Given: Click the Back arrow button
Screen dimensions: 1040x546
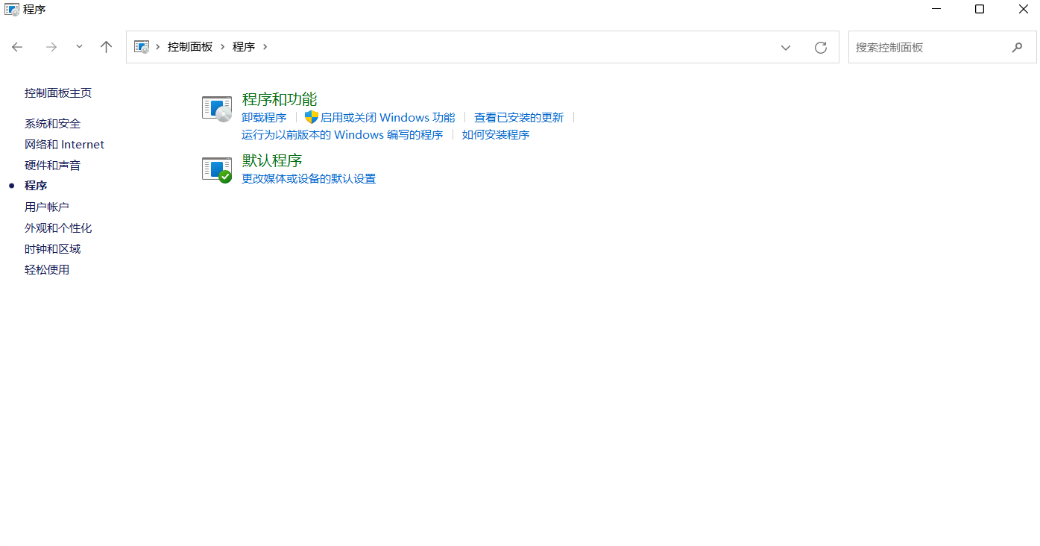Looking at the screenshot, I should (17, 47).
